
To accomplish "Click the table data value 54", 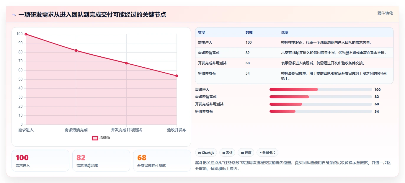I will click(x=248, y=73).
